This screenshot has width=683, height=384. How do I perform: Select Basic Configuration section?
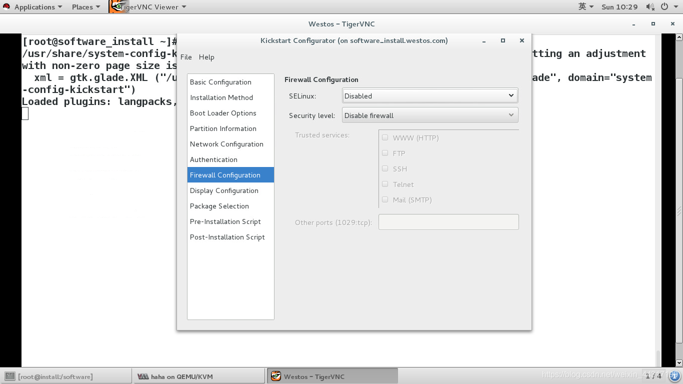point(230,82)
